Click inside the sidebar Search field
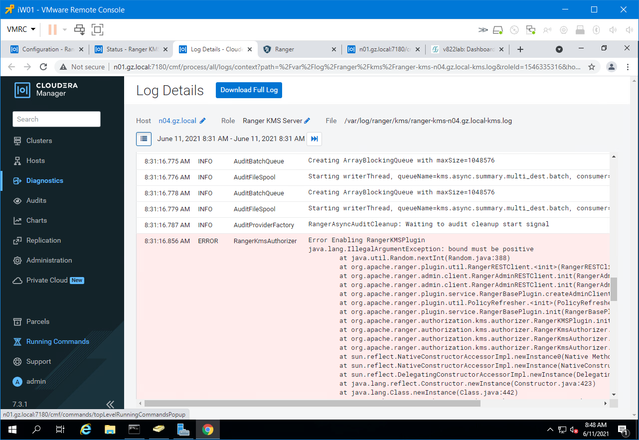Image resolution: width=639 pixels, height=440 pixels. point(56,119)
